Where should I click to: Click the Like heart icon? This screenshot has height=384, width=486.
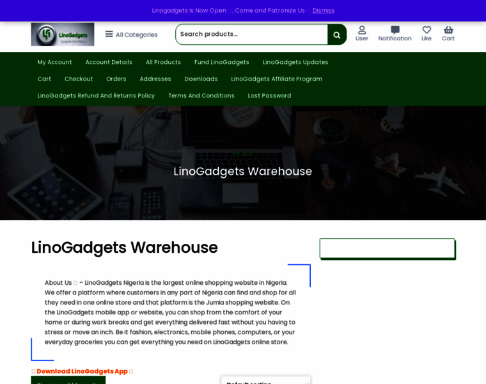427,34
